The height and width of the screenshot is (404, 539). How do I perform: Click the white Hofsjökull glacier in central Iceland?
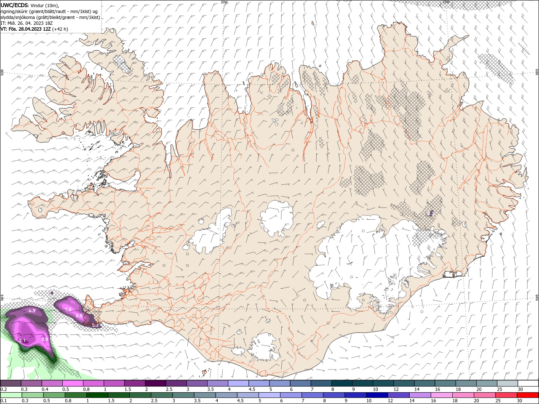click(277, 219)
